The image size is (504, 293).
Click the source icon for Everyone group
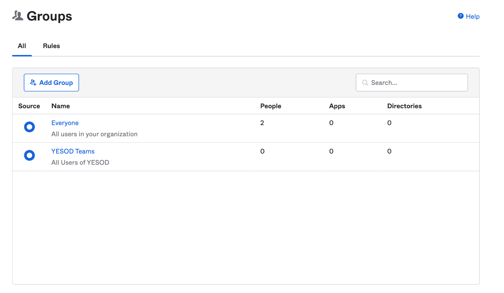(x=29, y=127)
